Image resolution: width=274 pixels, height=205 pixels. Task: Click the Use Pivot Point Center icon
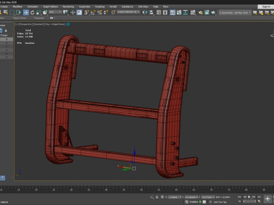point(66,13)
